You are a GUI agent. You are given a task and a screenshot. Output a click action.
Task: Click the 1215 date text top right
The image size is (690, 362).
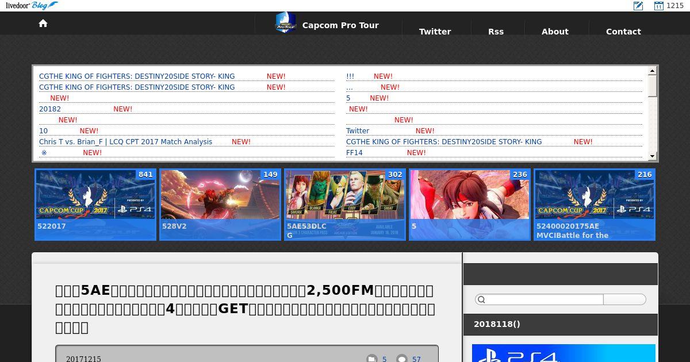pos(675,6)
